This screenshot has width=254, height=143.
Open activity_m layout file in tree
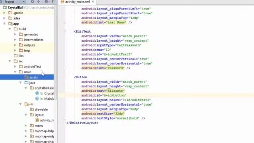47,120
